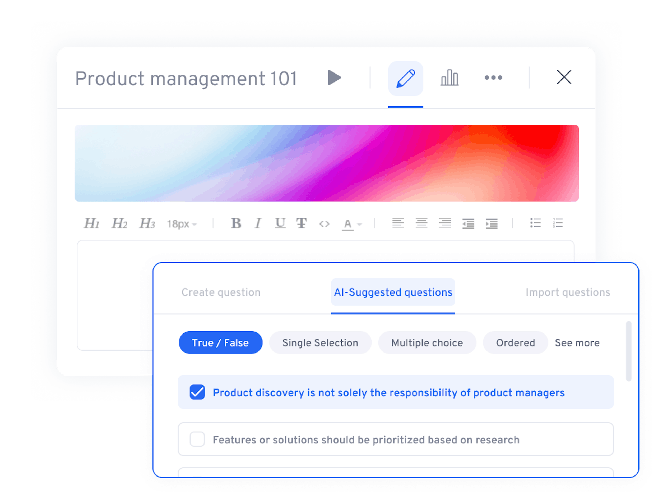Expand See more question types
Viewport: 658px width, 494px height.
point(577,343)
